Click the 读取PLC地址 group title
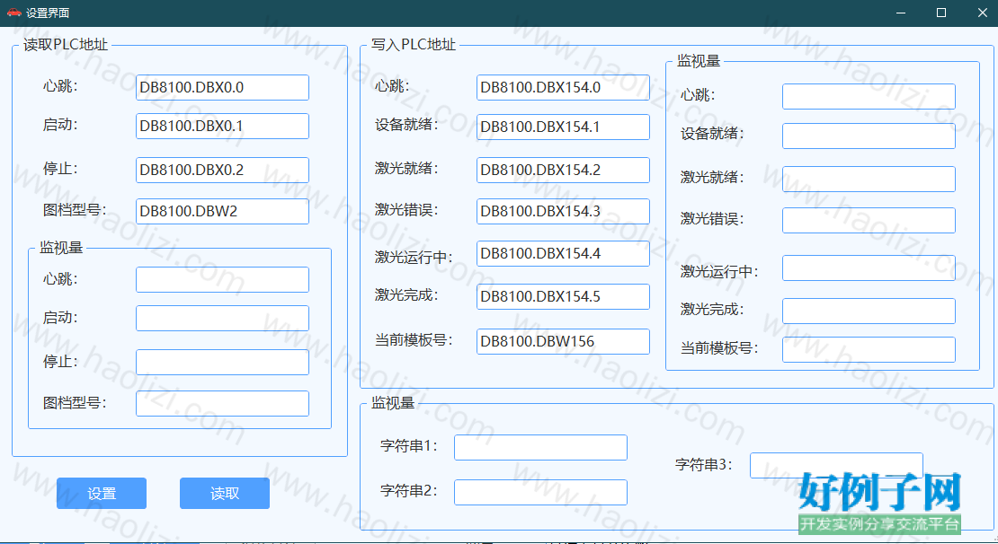Image resolution: width=998 pixels, height=544 pixels. pos(66,45)
